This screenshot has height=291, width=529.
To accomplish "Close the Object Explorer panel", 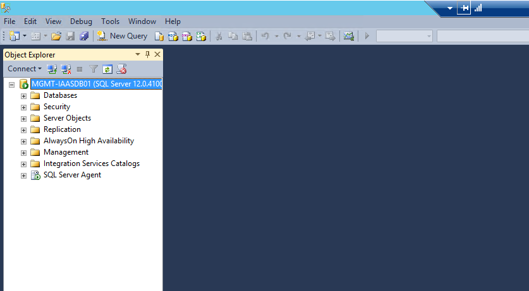I will click(x=157, y=54).
